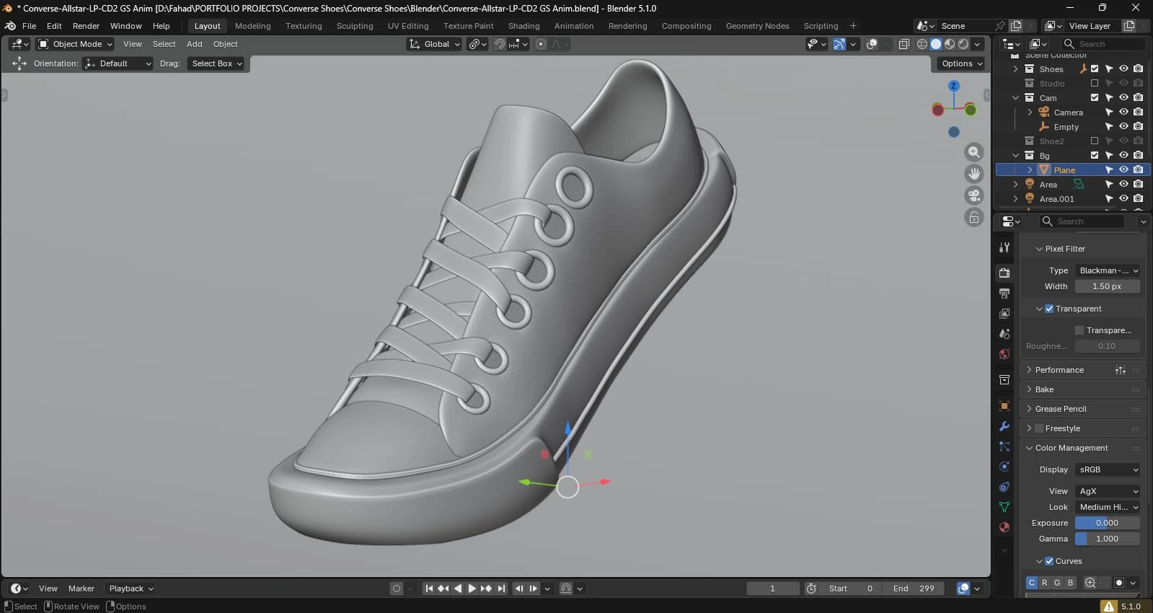Play the animation forward
The image size is (1153, 613).
[472, 588]
